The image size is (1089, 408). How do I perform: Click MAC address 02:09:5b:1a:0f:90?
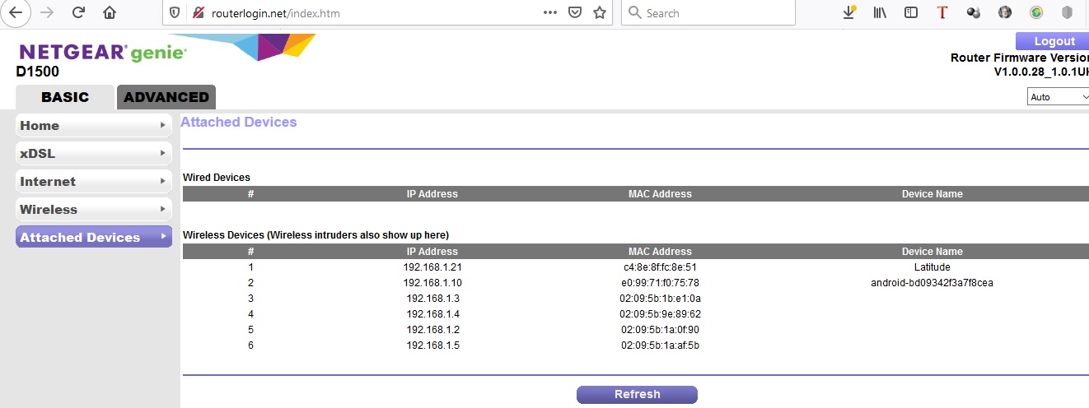click(660, 330)
